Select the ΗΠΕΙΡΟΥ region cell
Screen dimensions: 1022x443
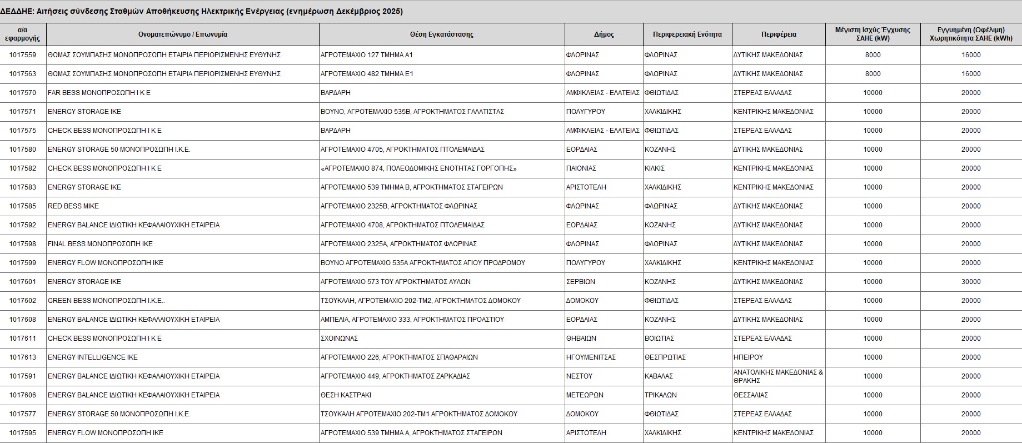point(748,357)
